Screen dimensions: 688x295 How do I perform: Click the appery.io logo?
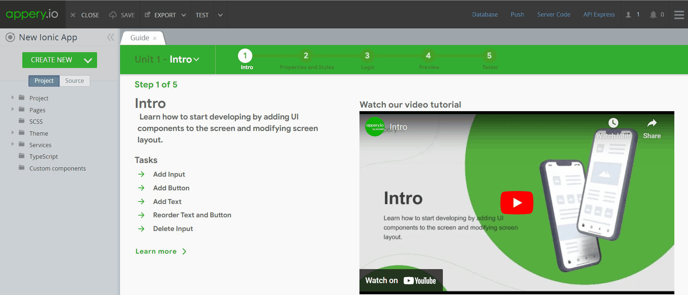[x=32, y=14]
